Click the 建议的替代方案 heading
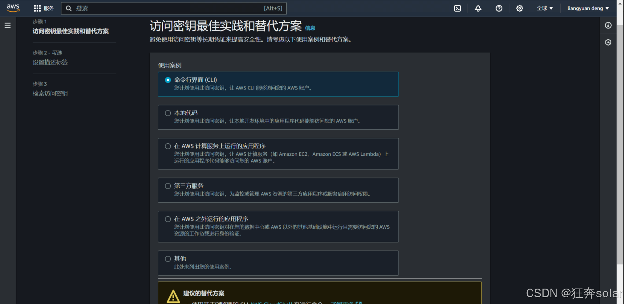Screen dimensions: 624x304 click(x=204, y=293)
